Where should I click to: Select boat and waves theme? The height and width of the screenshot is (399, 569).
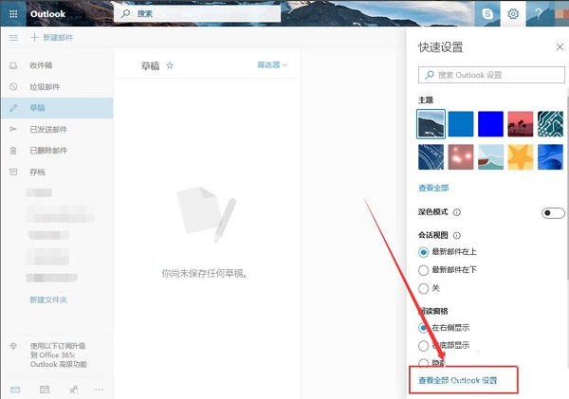pyautogui.click(x=490, y=157)
